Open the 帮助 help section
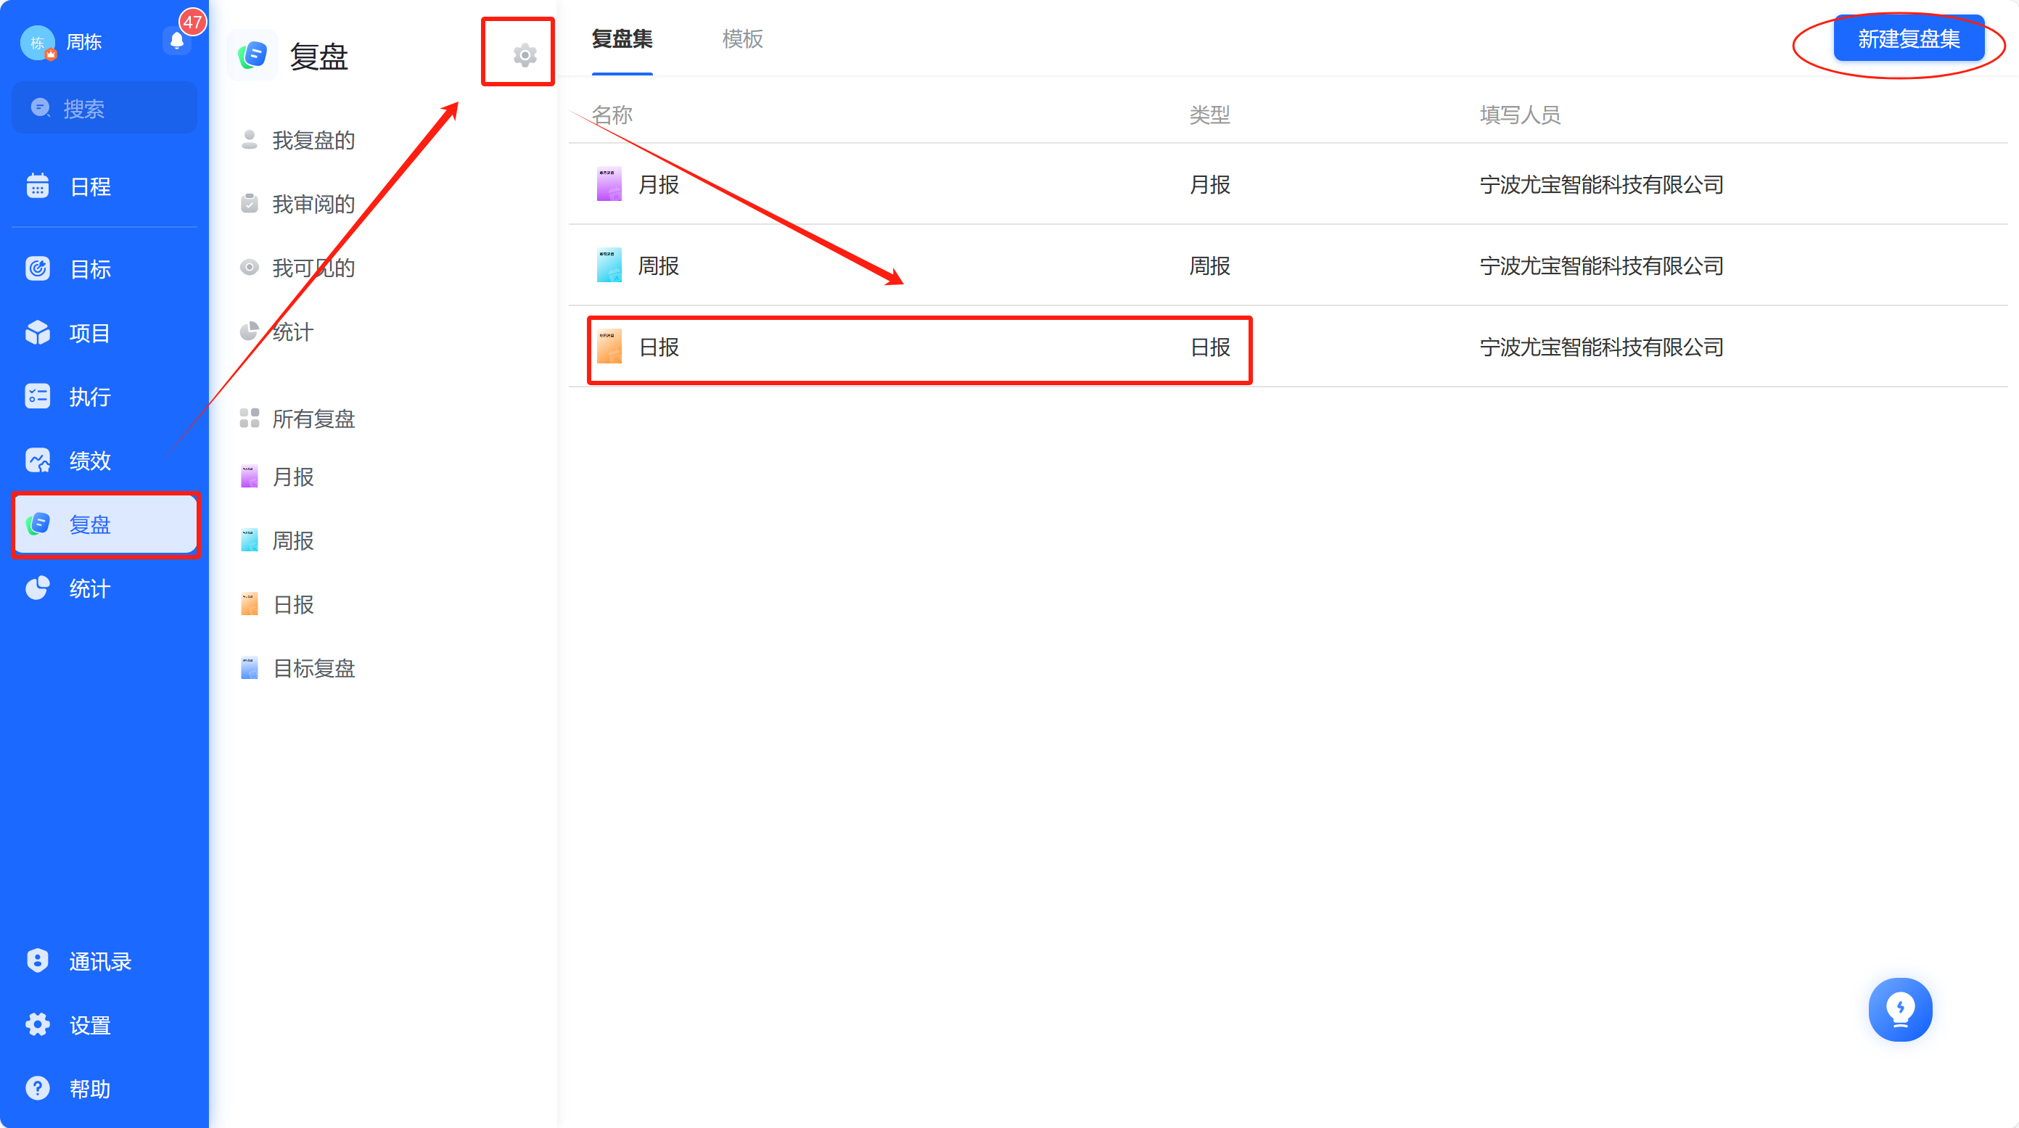This screenshot has height=1128, width=2019. coord(104,1089)
